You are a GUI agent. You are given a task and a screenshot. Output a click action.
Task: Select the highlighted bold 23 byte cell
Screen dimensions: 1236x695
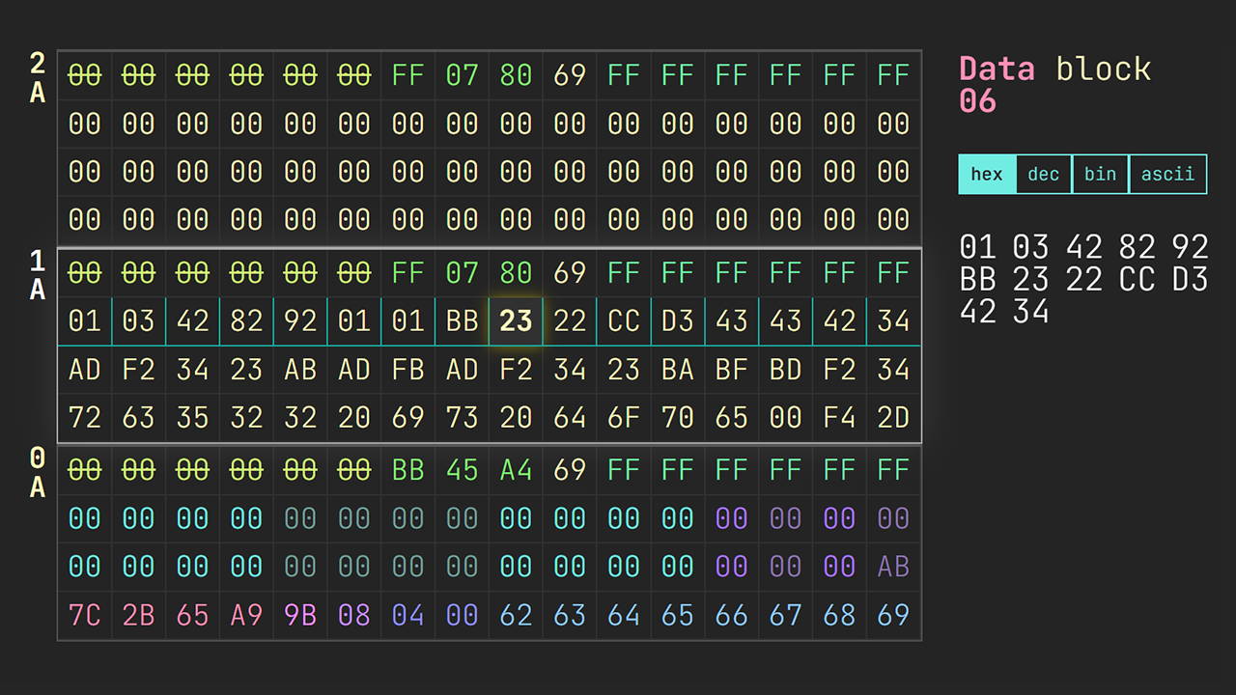click(x=516, y=320)
